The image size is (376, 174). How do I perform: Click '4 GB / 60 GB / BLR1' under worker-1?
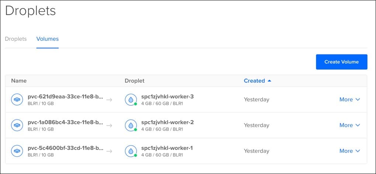162,155
